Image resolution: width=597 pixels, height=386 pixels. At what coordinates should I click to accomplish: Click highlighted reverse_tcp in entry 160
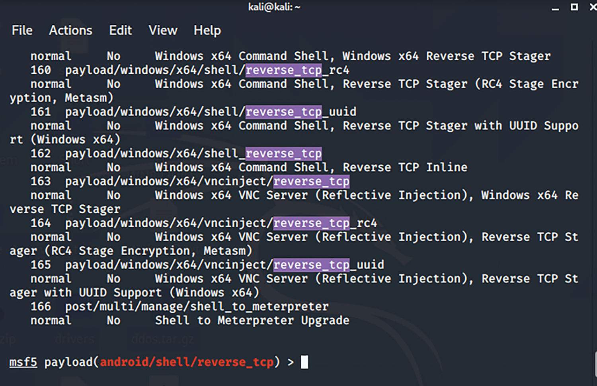point(283,70)
